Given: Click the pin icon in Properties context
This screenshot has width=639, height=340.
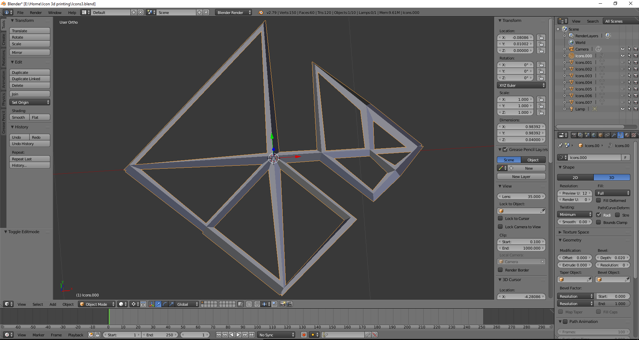Looking at the screenshot, I should [x=560, y=145].
